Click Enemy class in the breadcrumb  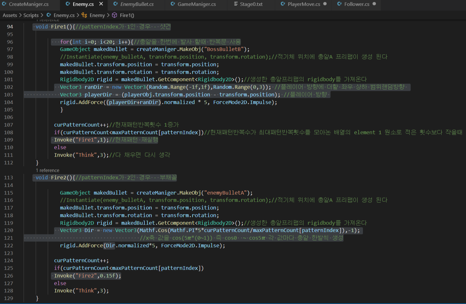coord(97,15)
